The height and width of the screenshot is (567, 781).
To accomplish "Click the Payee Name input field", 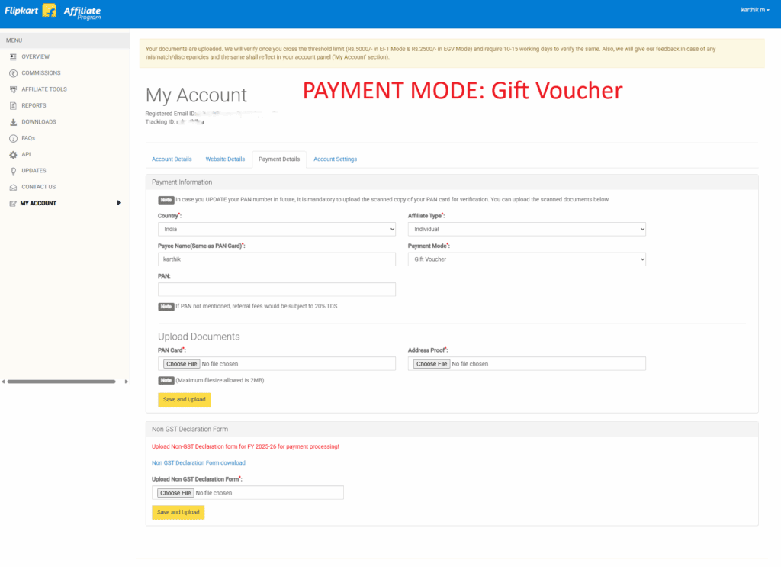I will (x=277, y=259).
